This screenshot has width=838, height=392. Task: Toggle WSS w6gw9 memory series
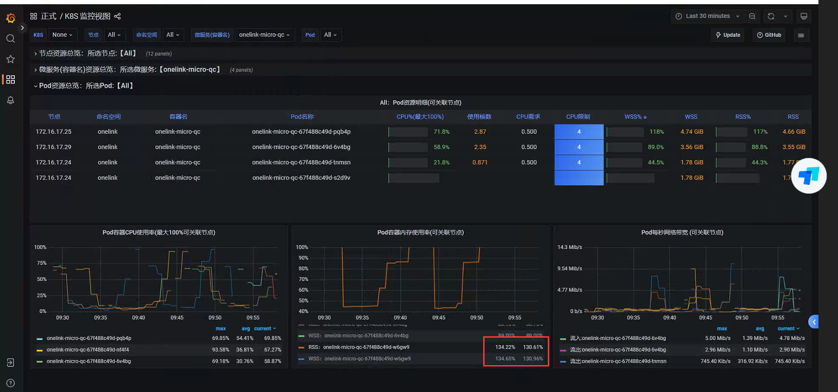(x=359, y=359)
